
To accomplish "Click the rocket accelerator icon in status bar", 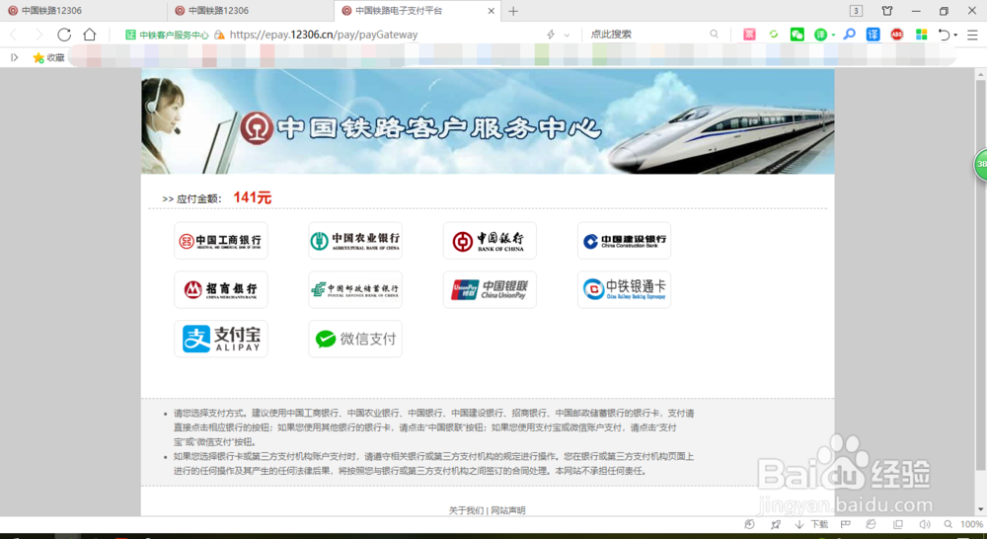I will 776,524.
